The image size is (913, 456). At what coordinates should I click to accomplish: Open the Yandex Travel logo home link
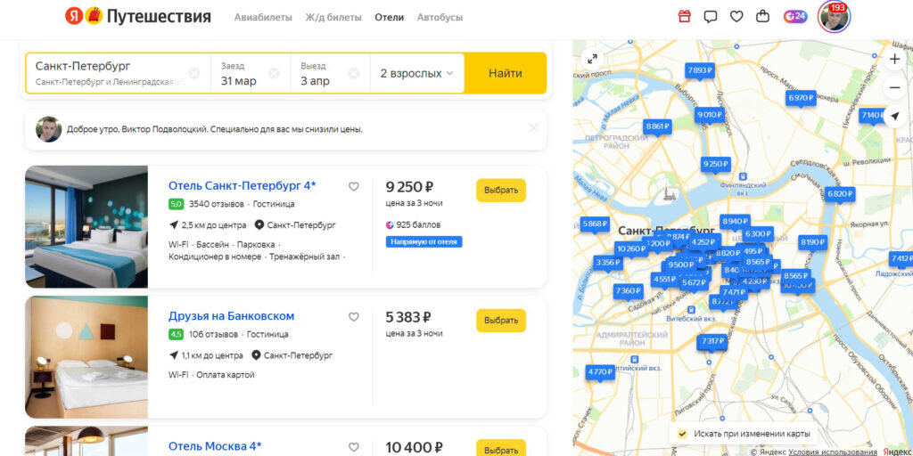click(x=138, y=16)
